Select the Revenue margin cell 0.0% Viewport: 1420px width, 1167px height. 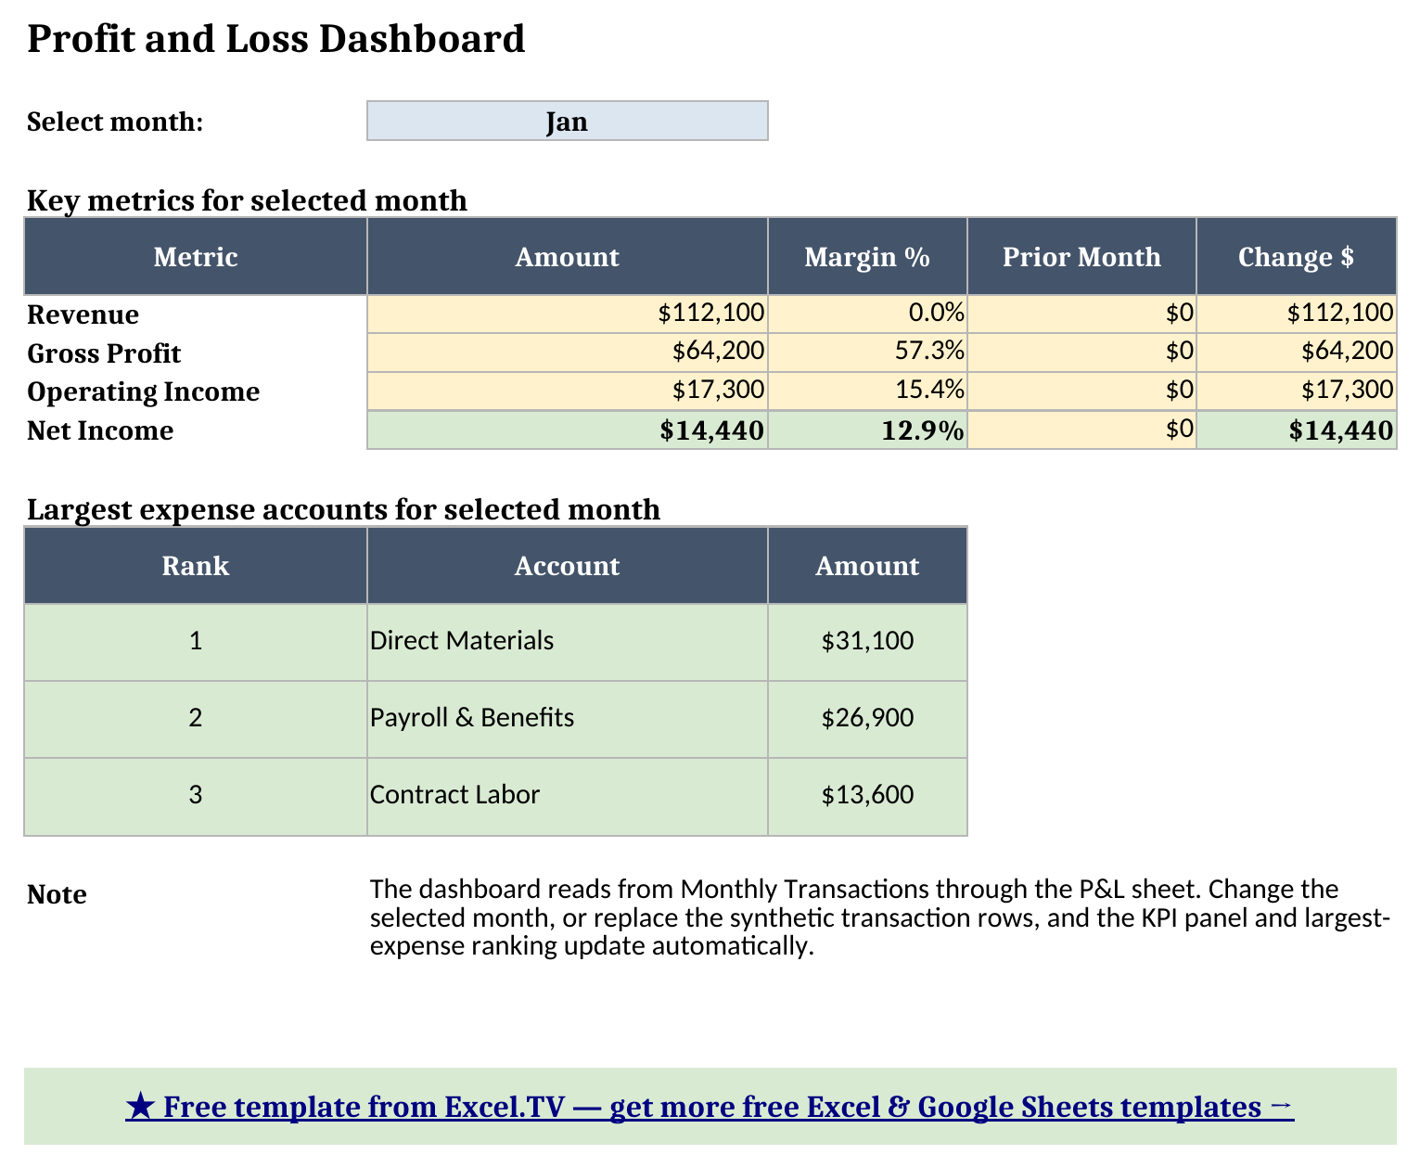[x=867, y=314]
